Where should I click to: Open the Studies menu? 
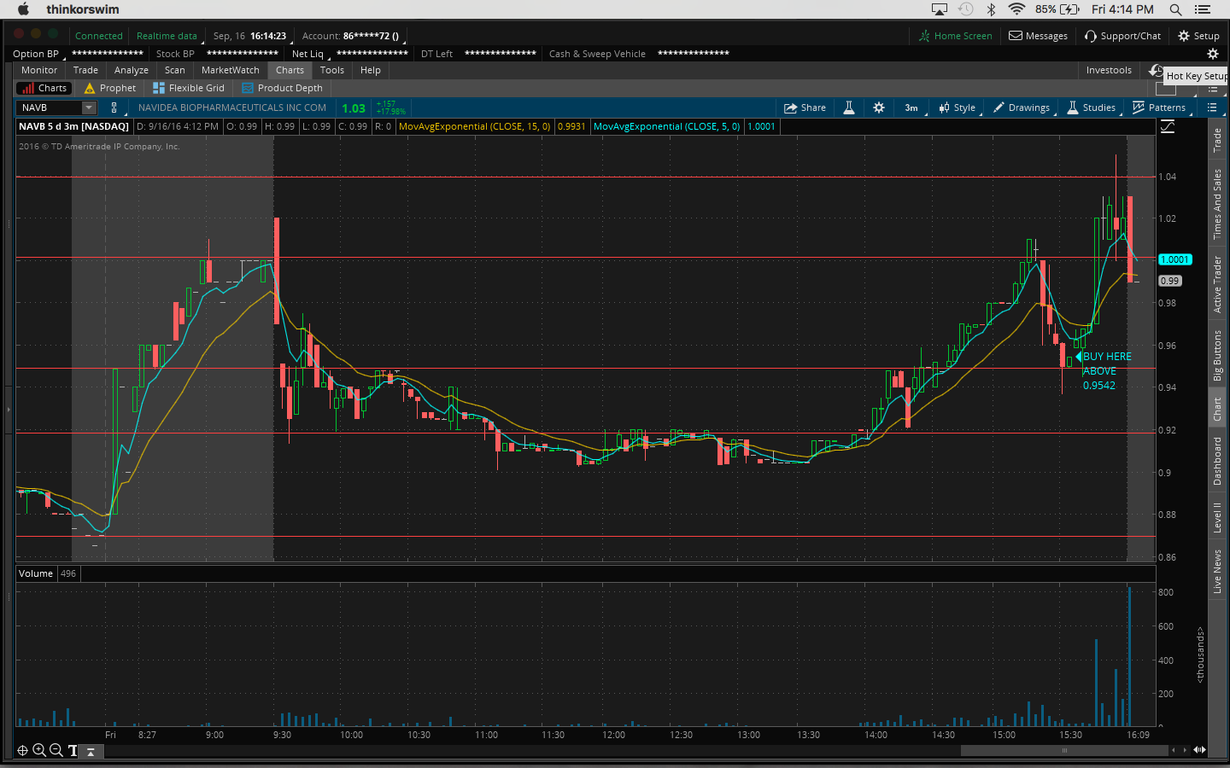pos(1092,108)
